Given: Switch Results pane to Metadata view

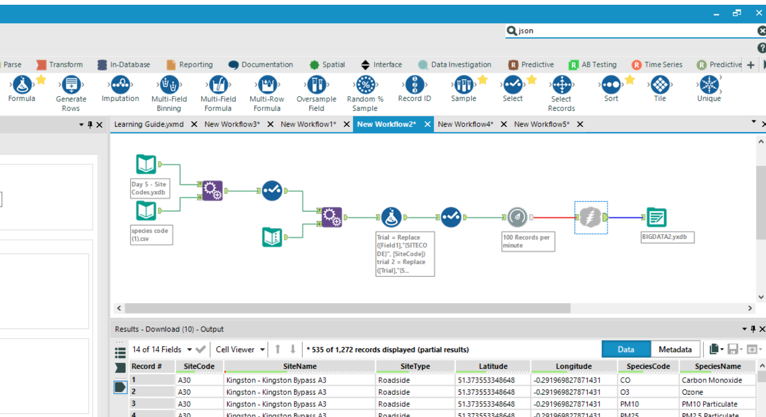Looking at the screenshot, I should [x=675, y=349].
